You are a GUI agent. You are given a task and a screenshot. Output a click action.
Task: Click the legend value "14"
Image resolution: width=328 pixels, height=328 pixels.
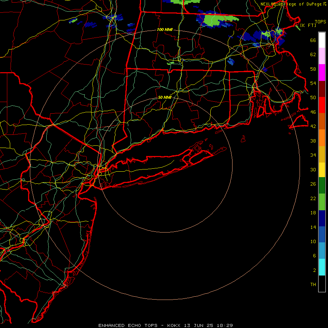point(313,227)
